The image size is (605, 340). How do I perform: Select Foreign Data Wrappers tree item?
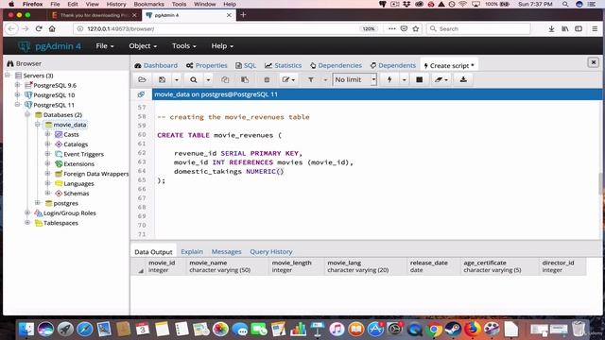point(95,174)
